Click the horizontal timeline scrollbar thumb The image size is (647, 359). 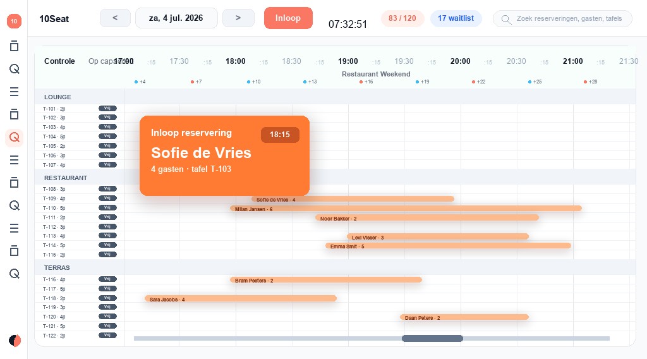tap(432, 338)
